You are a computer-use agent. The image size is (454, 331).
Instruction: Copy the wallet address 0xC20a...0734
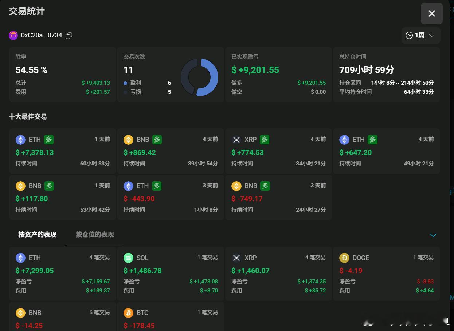coord(69,35)
